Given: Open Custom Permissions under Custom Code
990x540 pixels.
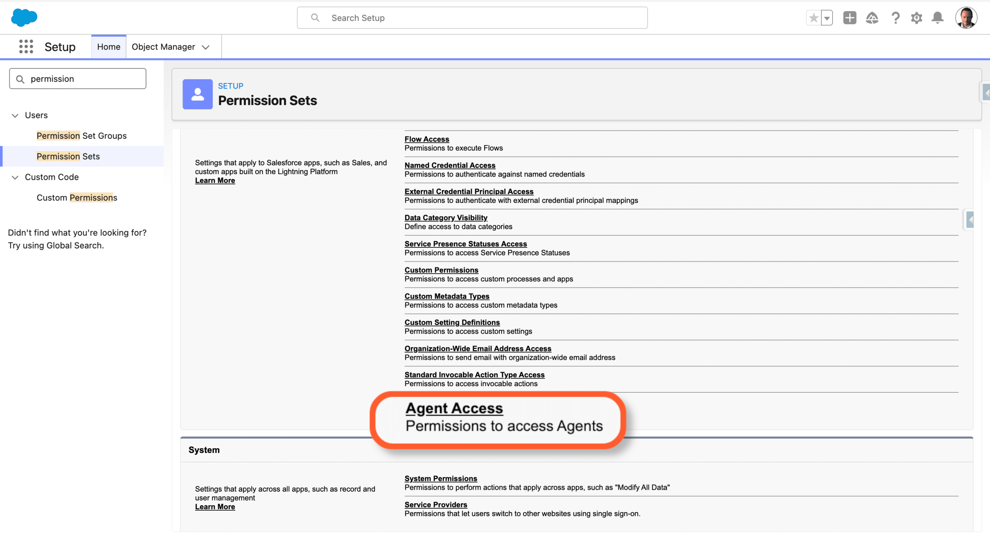Looking at the screenshot, I should pos(77,198).
